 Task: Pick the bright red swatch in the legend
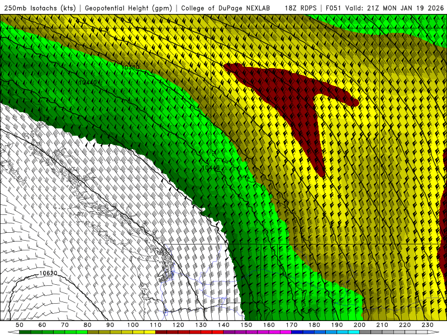click(x=218, y=332)
